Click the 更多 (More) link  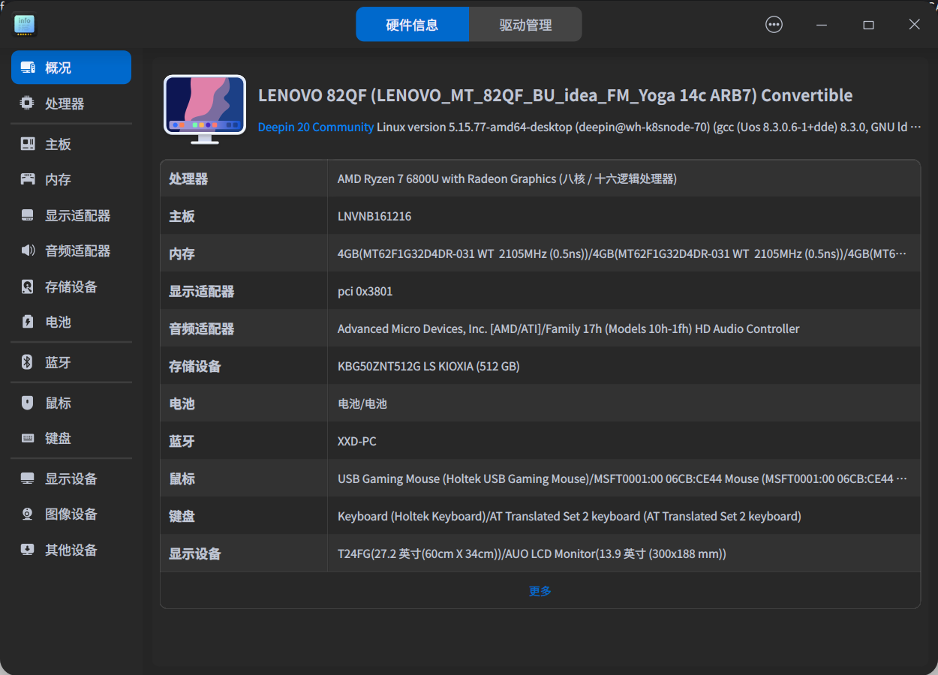540,590
